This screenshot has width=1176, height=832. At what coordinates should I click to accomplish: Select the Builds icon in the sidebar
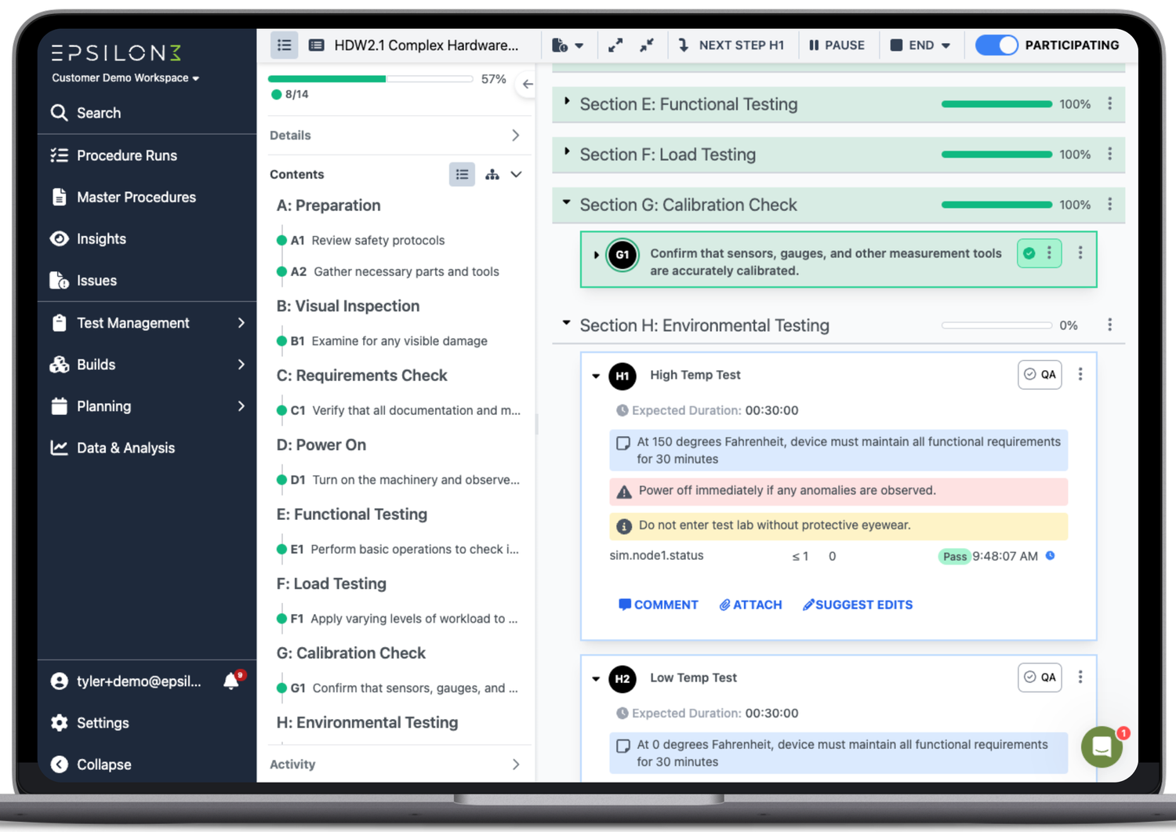60,364
